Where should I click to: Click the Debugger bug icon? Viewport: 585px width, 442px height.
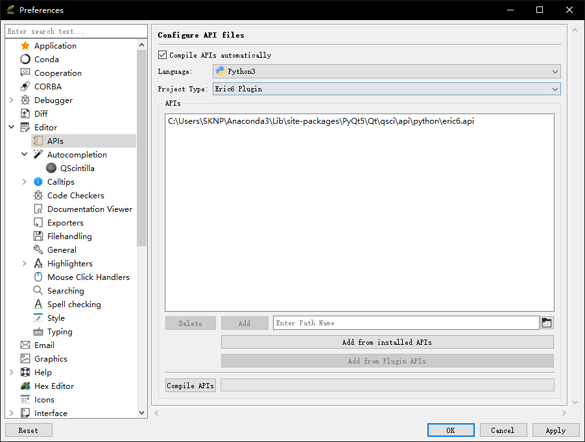coord(25,100)
